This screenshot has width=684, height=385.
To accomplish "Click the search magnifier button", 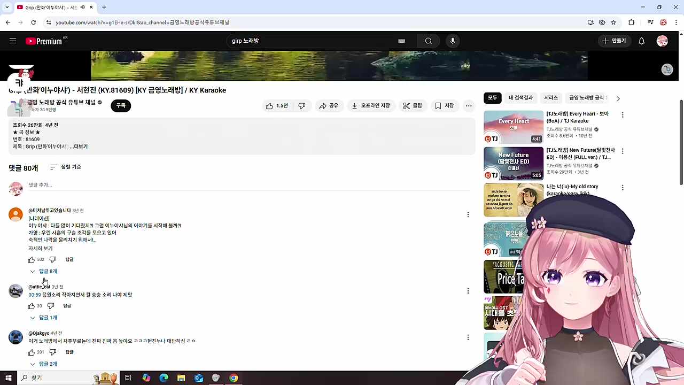I will (x=429, y=41).
